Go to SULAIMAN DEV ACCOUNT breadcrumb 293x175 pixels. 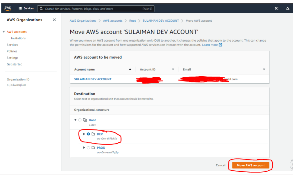[161, 21]
